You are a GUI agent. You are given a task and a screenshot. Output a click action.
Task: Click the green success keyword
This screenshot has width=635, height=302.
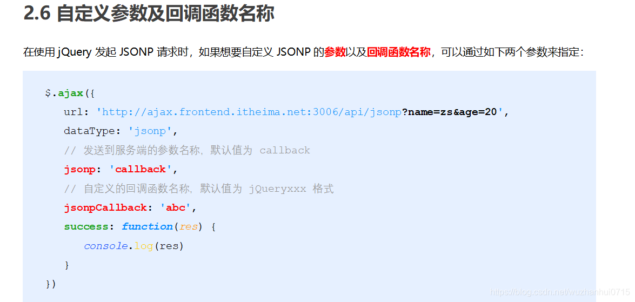coord(86,226)
